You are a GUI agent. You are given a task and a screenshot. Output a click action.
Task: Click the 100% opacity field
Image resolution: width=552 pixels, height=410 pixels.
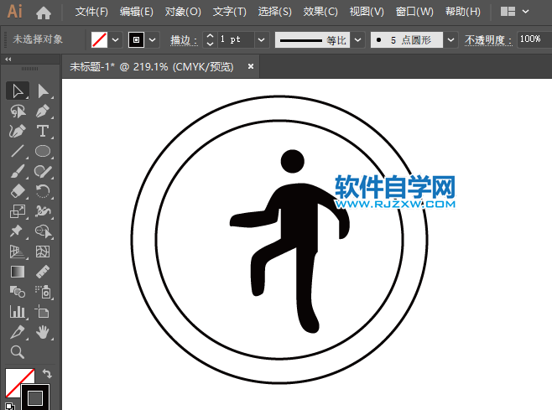coord(534,39)
